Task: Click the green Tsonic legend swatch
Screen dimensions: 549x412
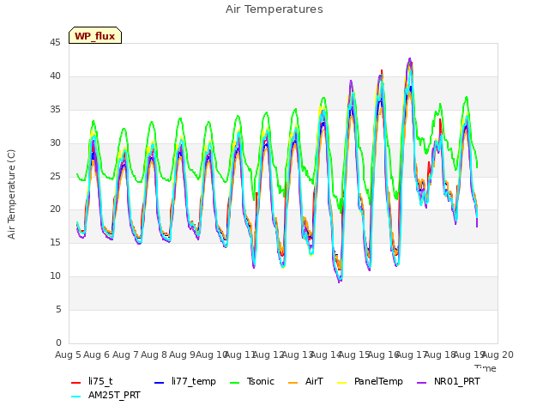Action: point(234,383)
